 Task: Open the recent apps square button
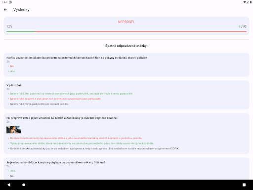pos(244,185)
